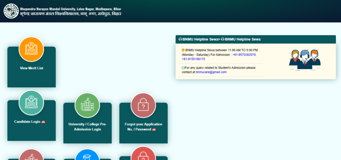Image resolution: width=341 pixels, height=160 pixels.
Task: Open the View Merit List link
Action: point(32,68)
